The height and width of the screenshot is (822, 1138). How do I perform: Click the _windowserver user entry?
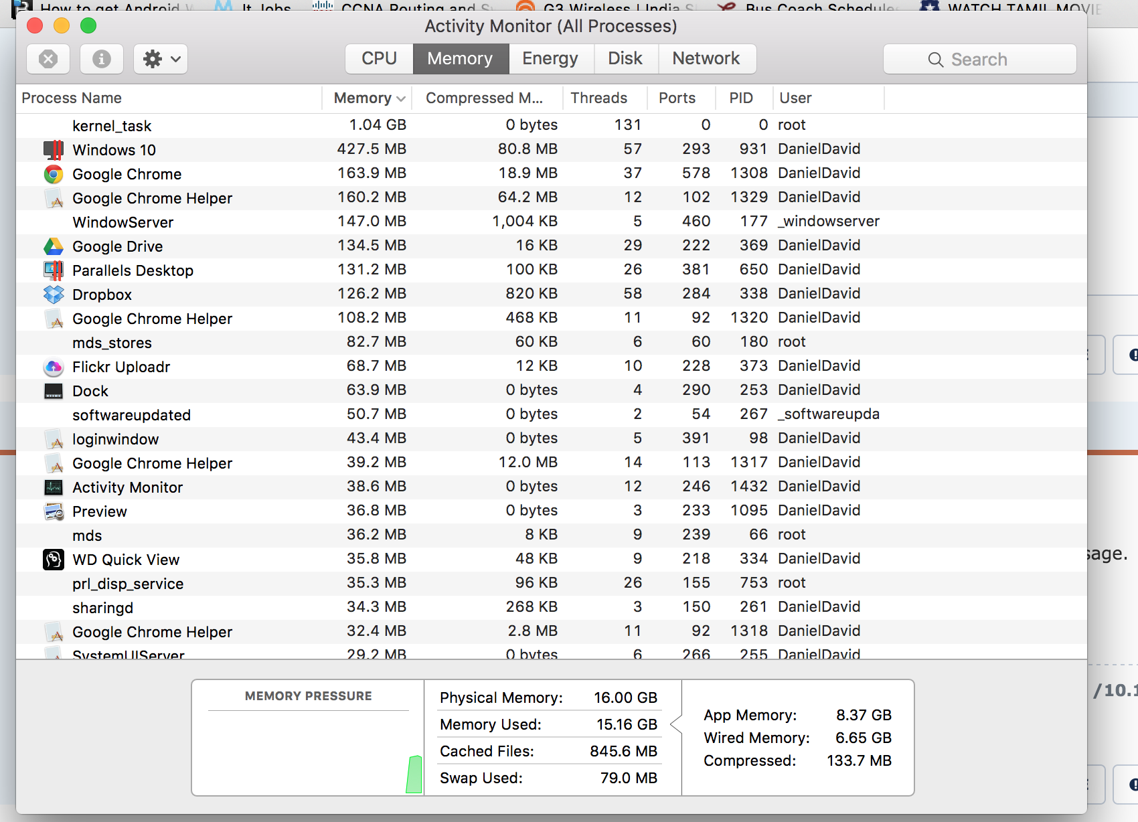829,221
